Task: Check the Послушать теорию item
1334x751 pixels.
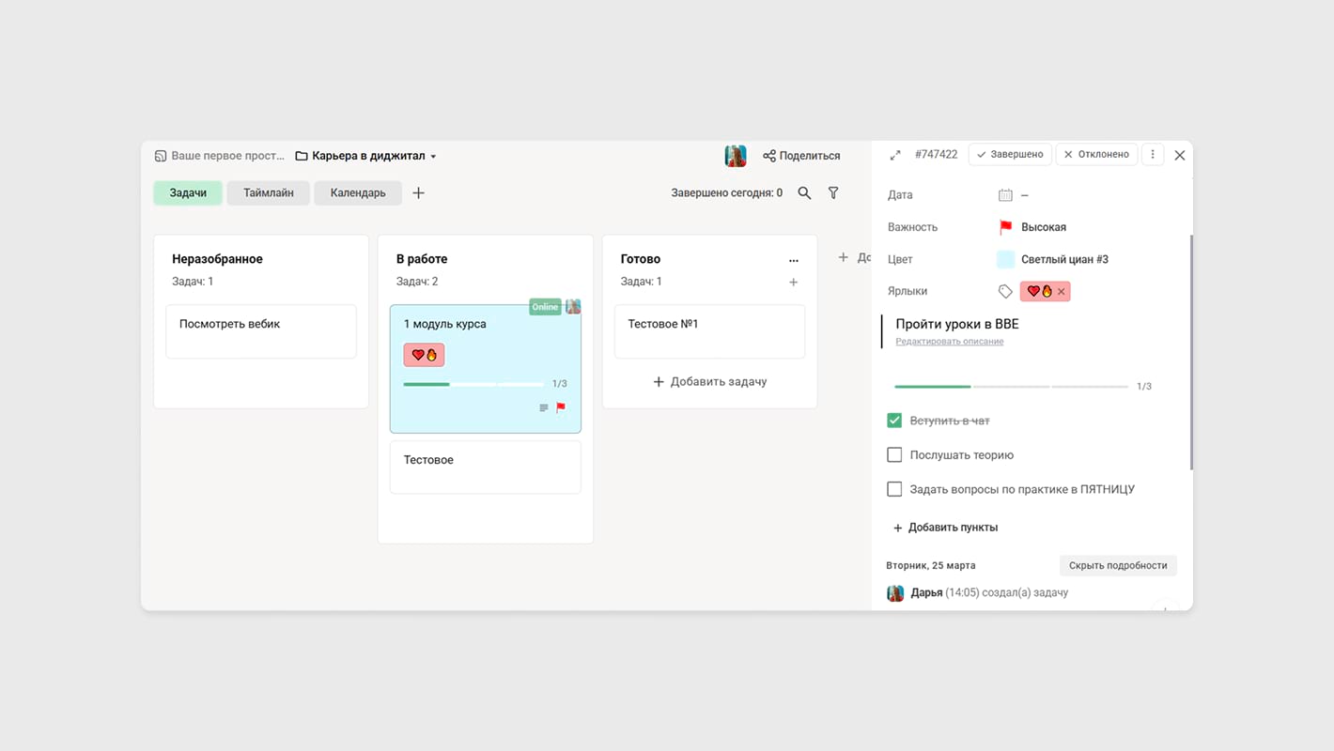Action: coord(894,455)
